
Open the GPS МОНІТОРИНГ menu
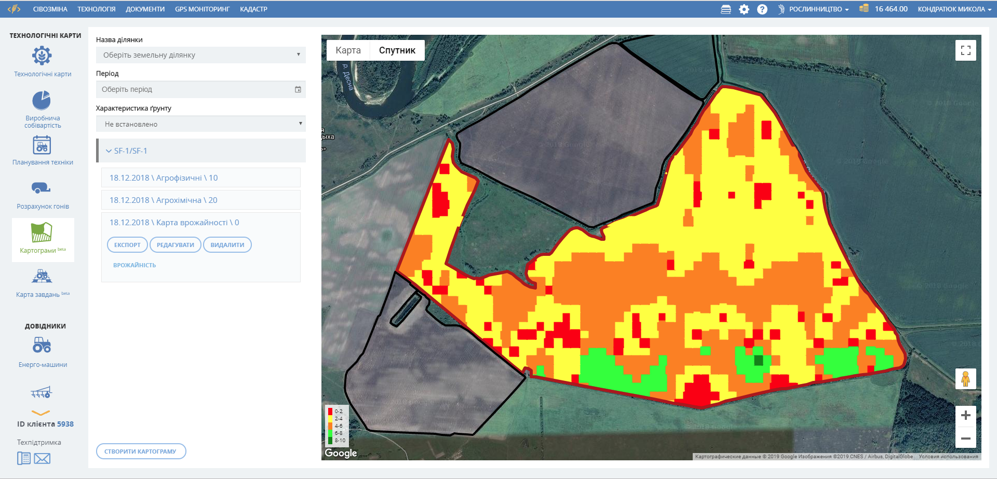(x=202, y=9)
